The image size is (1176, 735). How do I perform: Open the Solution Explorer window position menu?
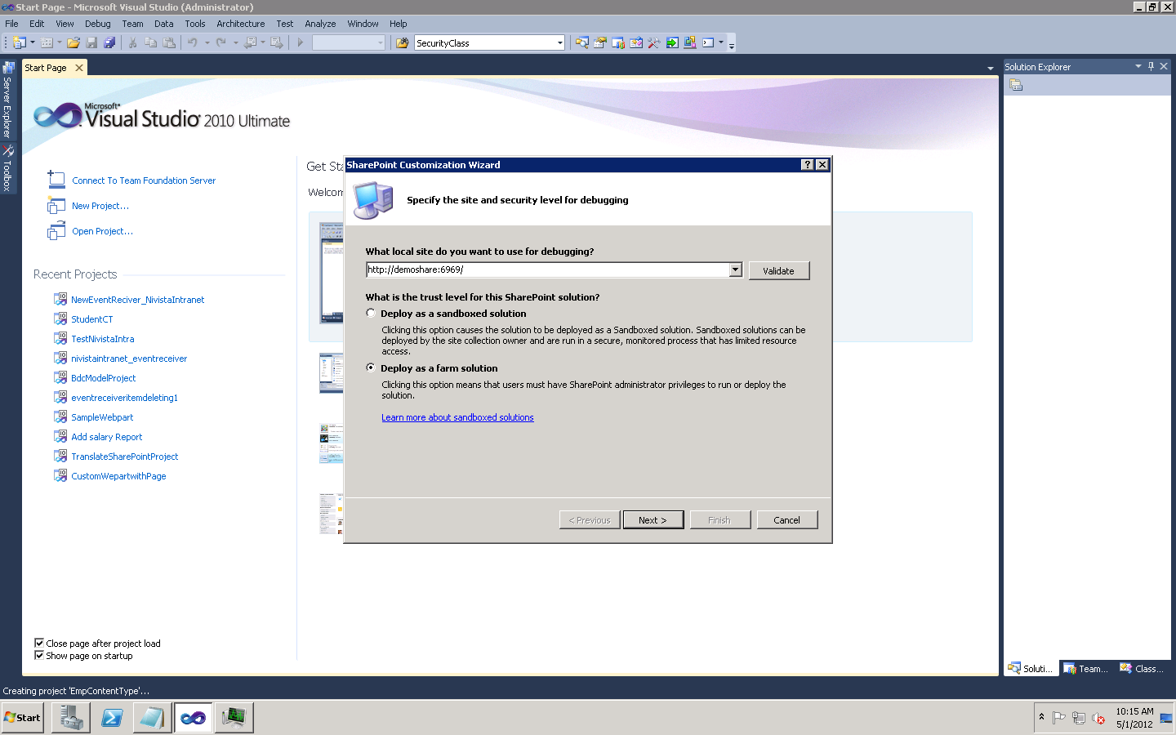(1138, 66)
